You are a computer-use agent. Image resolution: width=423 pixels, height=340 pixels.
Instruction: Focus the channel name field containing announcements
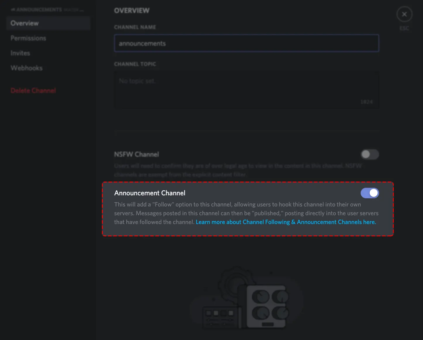tap(246, 43)
